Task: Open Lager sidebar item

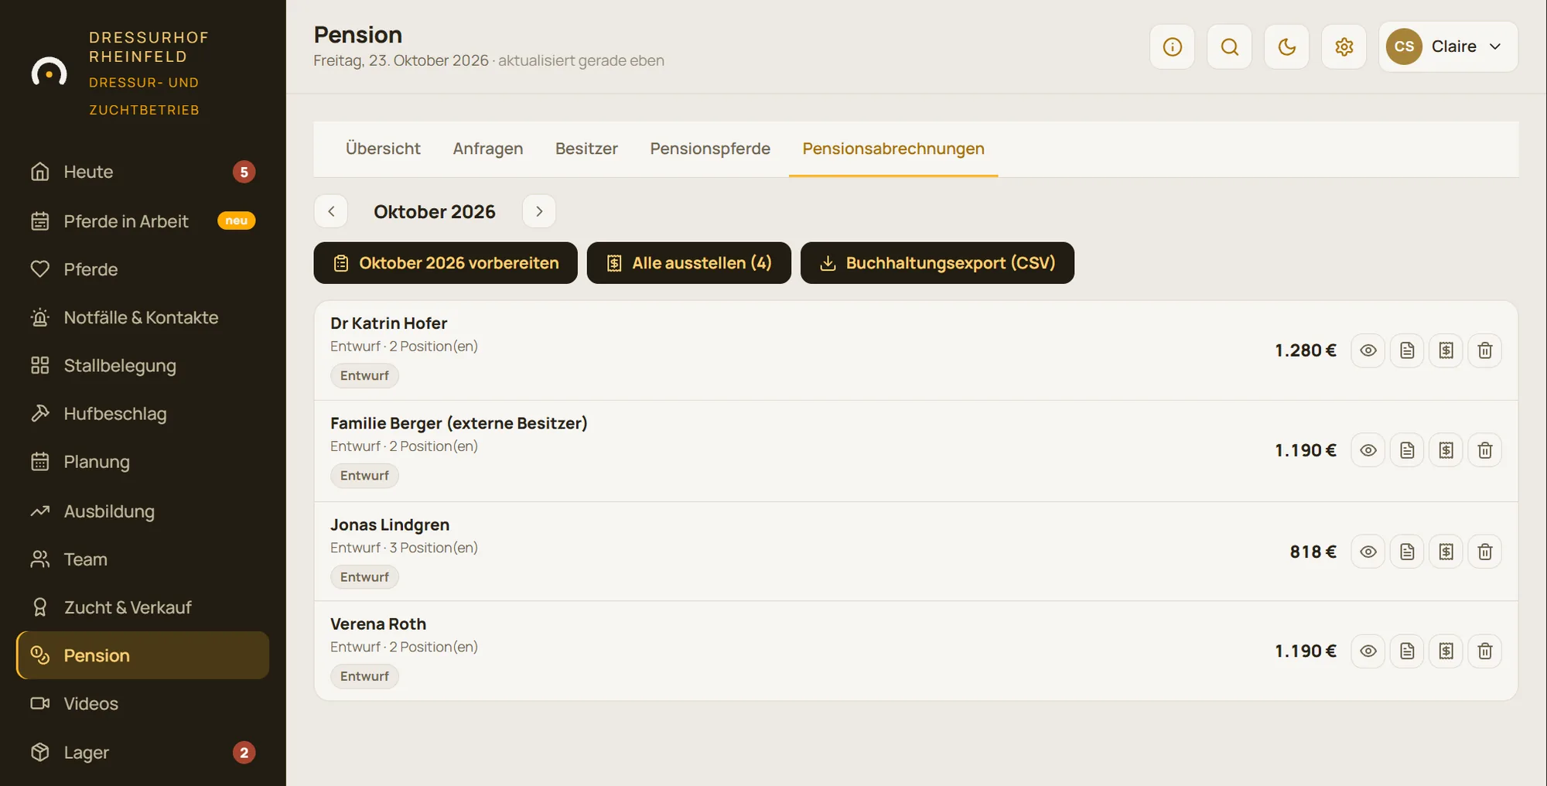Action: pyautogui.click(x=143, y=752)
